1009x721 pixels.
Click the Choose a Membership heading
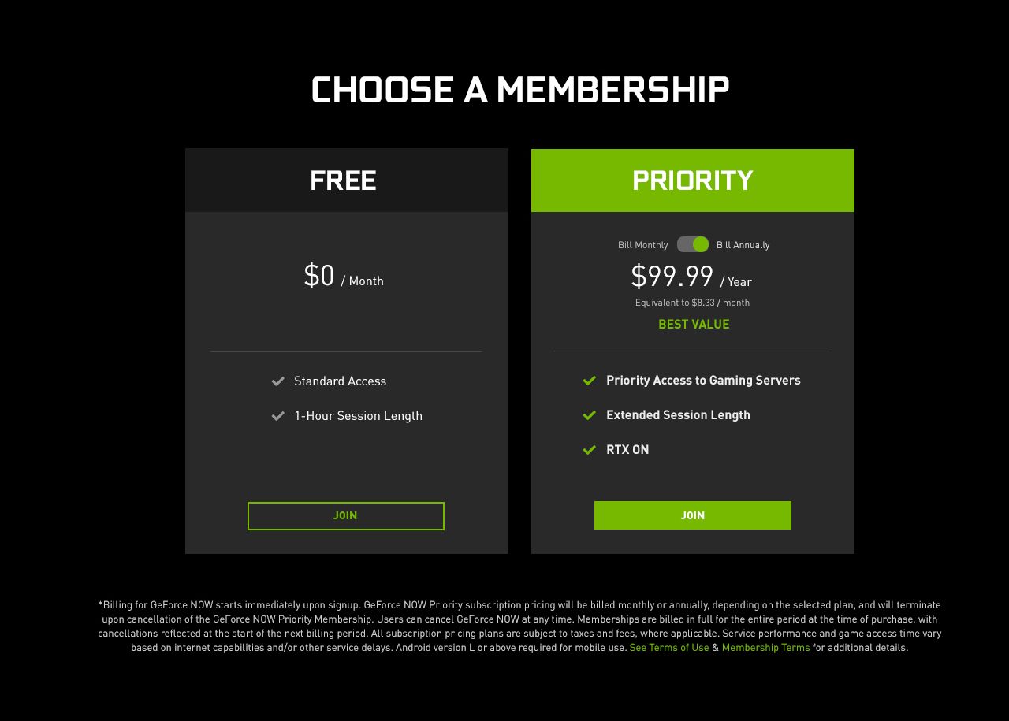(520, 91)
